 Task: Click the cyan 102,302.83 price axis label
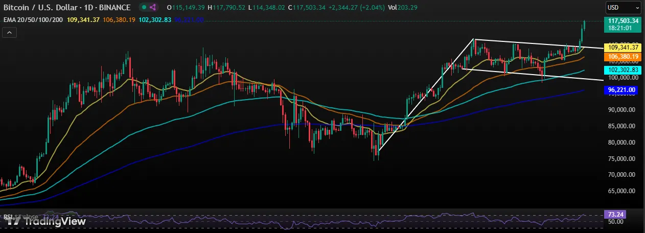click(621, 70)
